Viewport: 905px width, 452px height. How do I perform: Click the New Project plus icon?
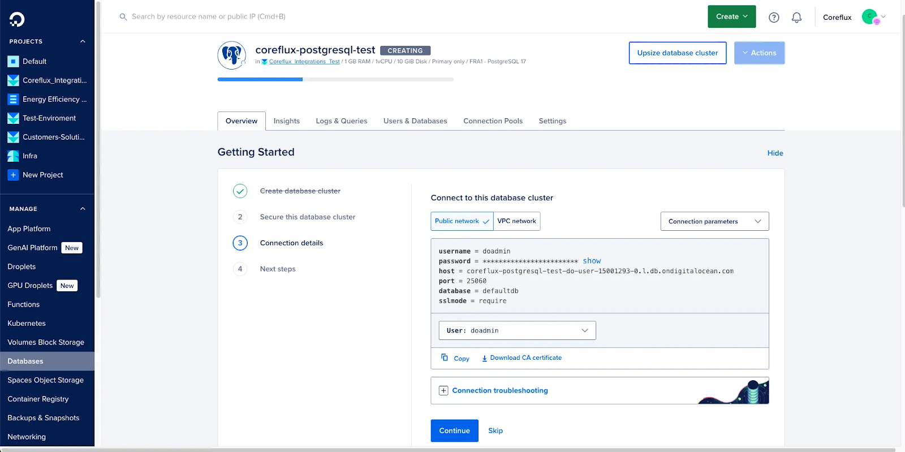[13, 175]
